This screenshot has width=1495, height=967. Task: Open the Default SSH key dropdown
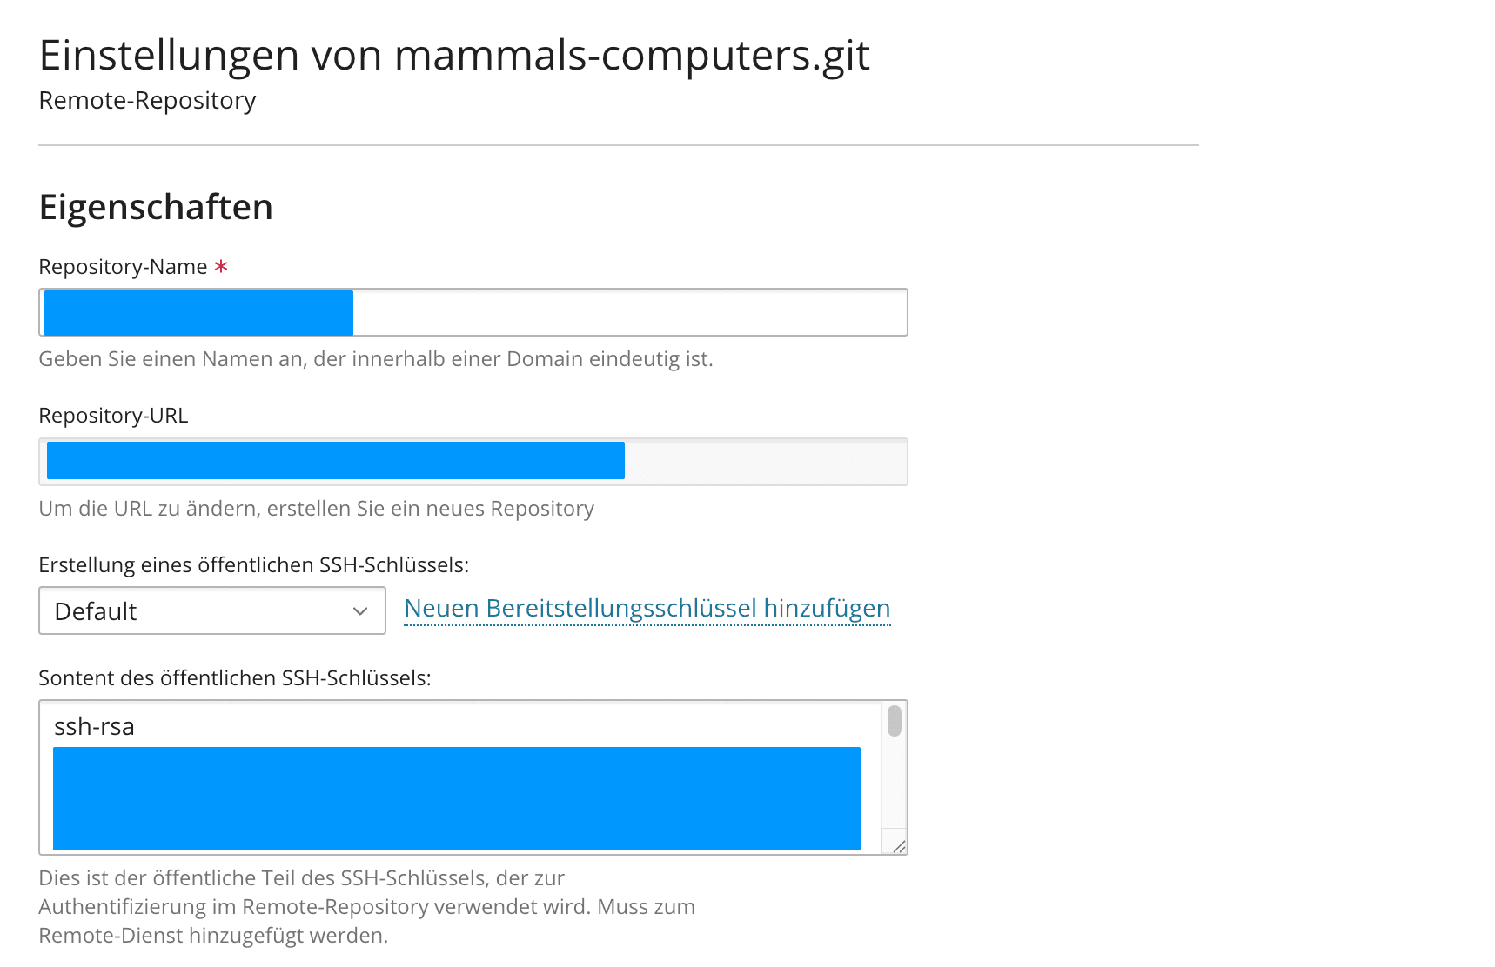[200, 611]
